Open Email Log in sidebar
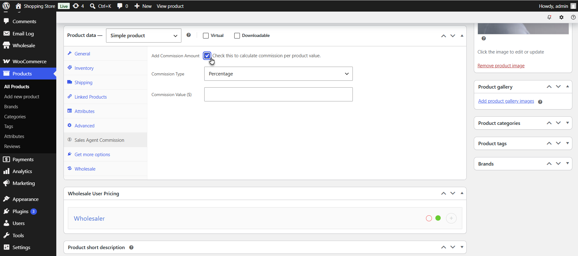This screenshot has width=578, height=256. pyautogui.click(x=28, y=33)
